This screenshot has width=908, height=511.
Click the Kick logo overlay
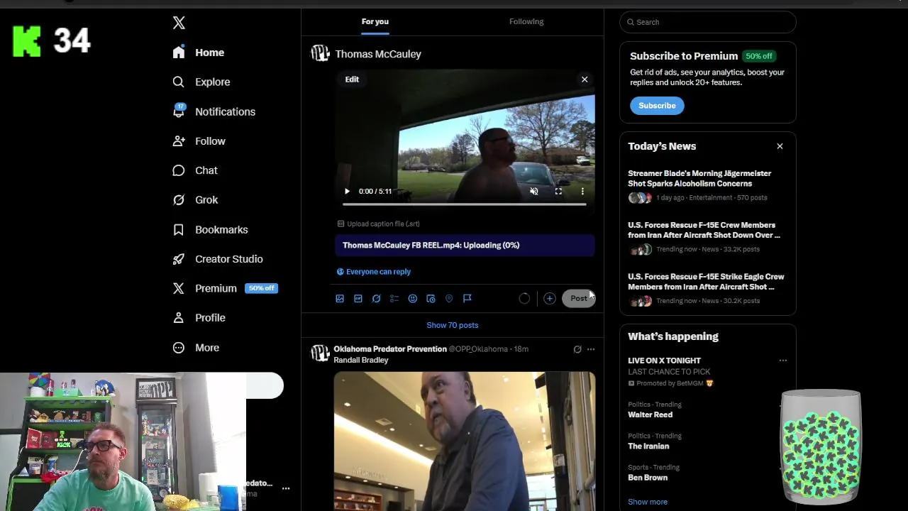27,41
